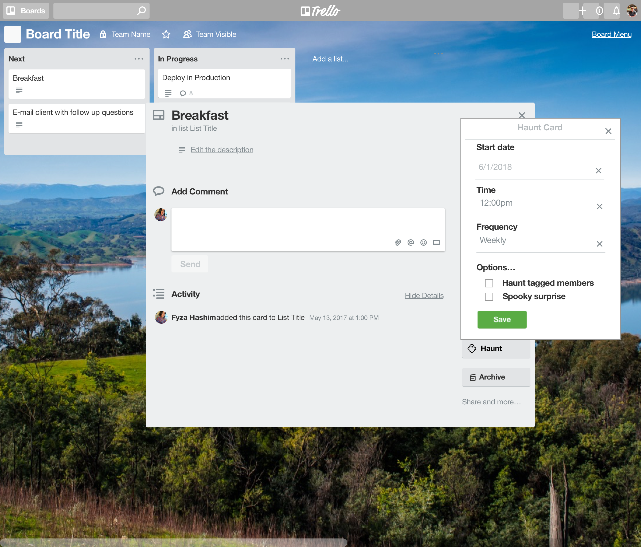The image size is (641, 547).
Task: Click Hide Details link
Action: 424,295
